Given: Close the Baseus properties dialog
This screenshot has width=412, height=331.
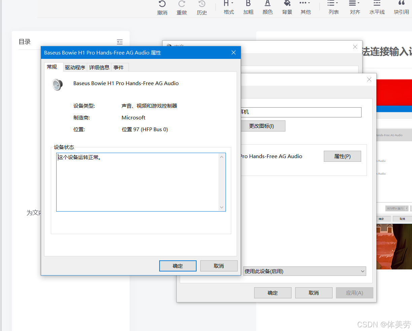Looking at the screenshot, I should (234, 52).
